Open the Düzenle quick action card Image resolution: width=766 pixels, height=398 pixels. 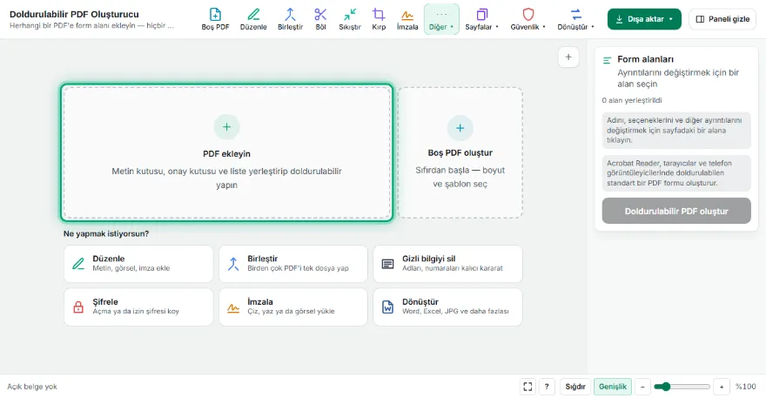pyautogui.click(x=138, y=264)
